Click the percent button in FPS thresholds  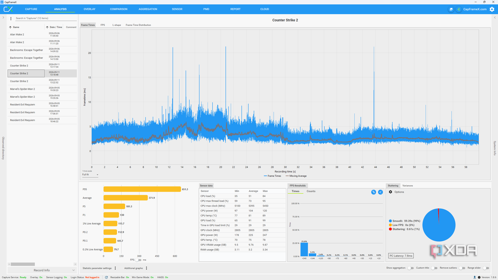click(373, 192)
